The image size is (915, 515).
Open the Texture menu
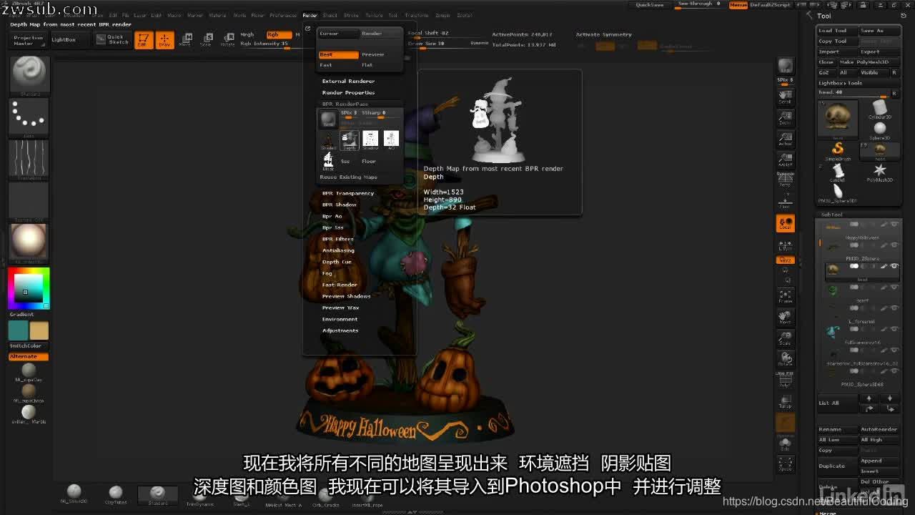pos(373,15)
